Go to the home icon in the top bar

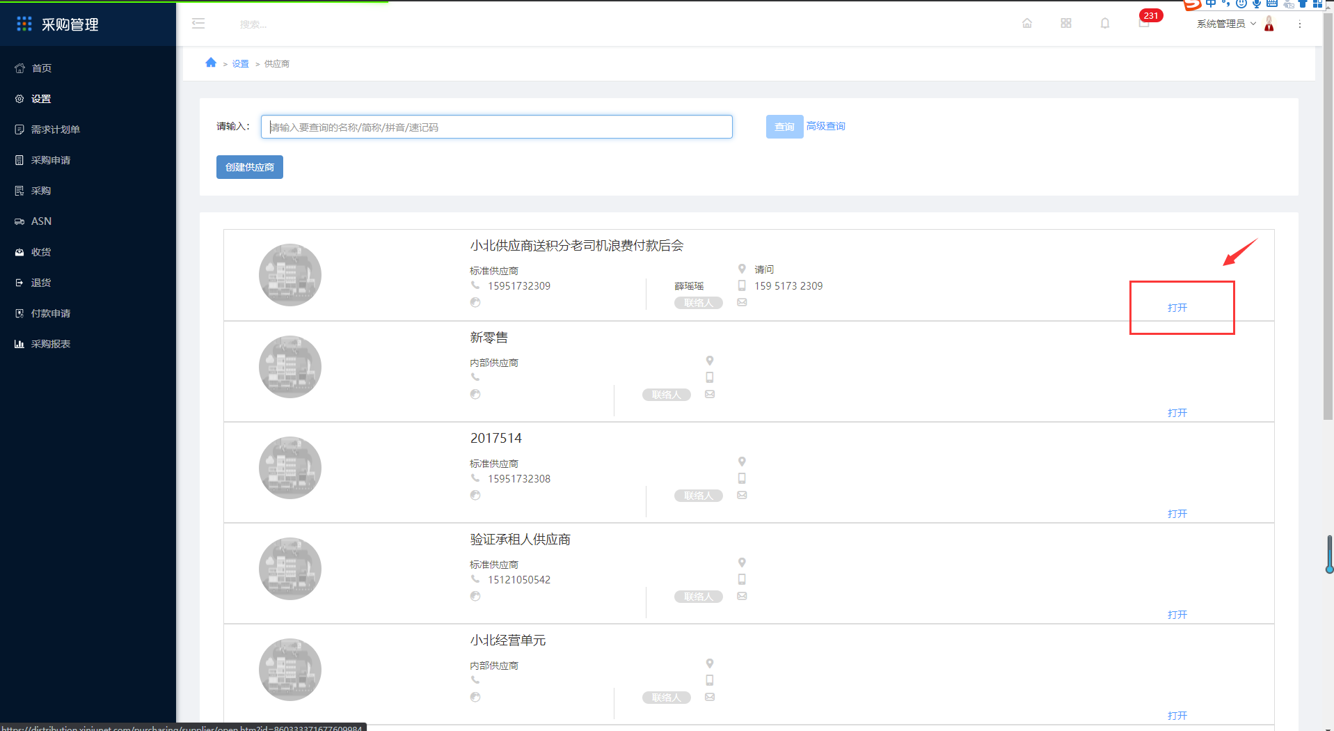[x=1027, y=23]
